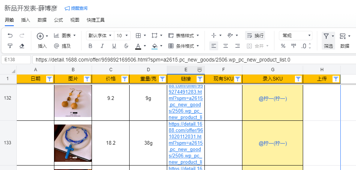The height and width of the screenshot is (170, 356).
Task: Open the 公式 tab
Action: point(58,20)
